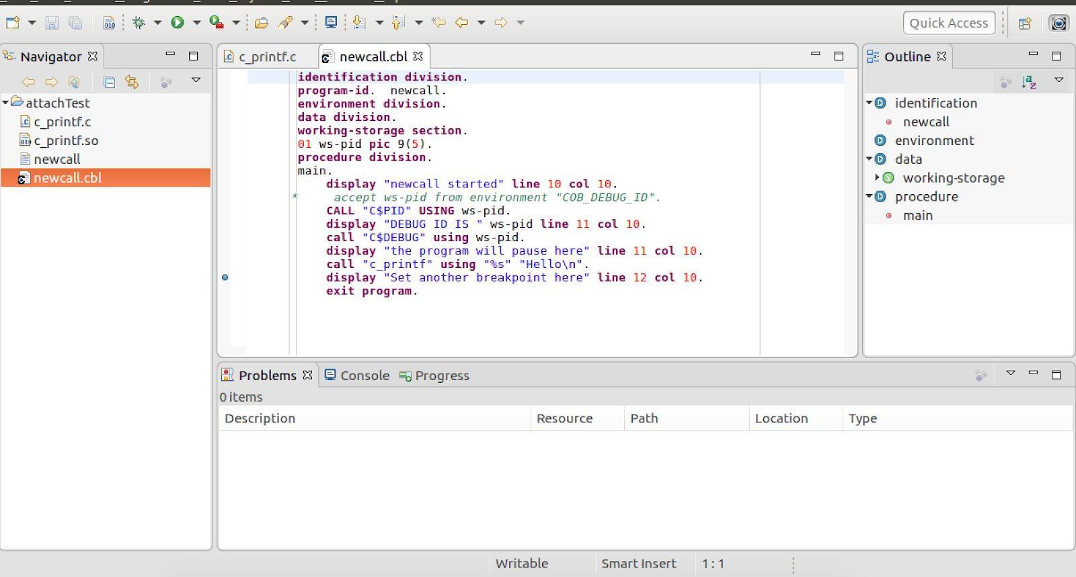Collapse the attachTest project folder
Image resolution: width=1076 pixels, height=577 pixels.
[x=6, y=103]
